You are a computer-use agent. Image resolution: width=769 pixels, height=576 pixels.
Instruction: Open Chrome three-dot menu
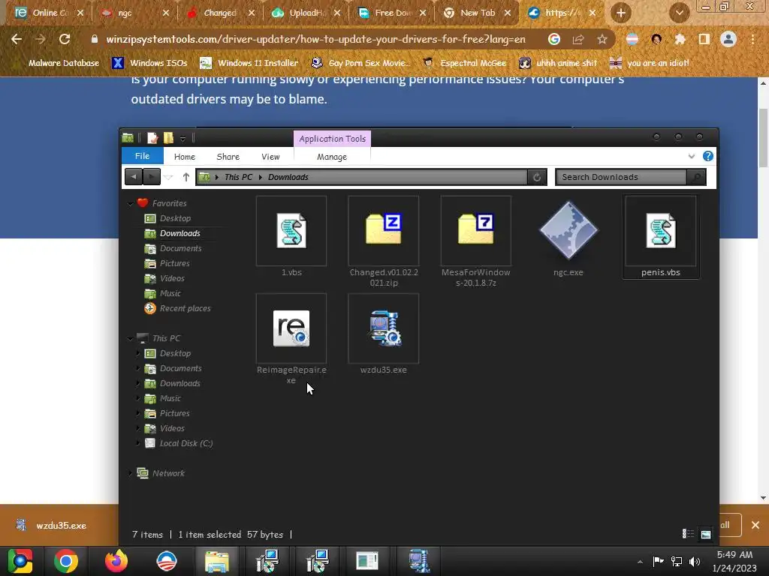pos(752,39)
